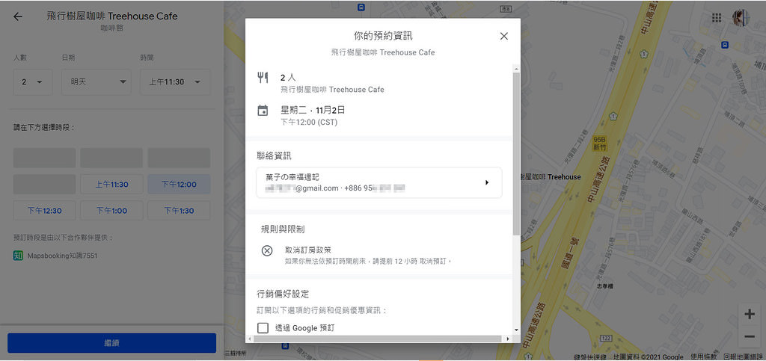Open the time dropdown showing 上午11:30
Screen dimensions: 766x361
click(175, 82)
